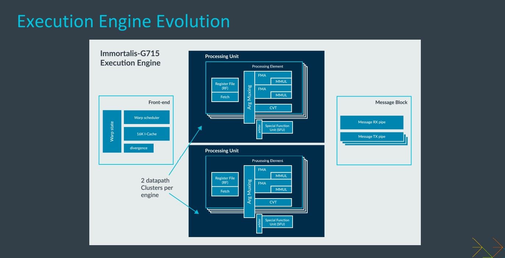Click the "Message RX pipe" block
The width and height of the screenshot is (505, 258).
click(372, 122)
